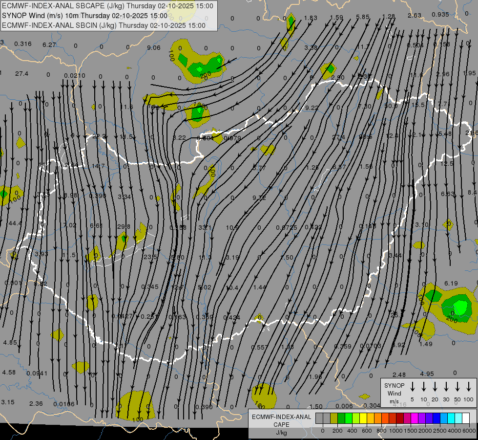The image size is (478, 440).
Task: Click the map value 0.304
Action: pyautogui.click(x=372, y=405)
